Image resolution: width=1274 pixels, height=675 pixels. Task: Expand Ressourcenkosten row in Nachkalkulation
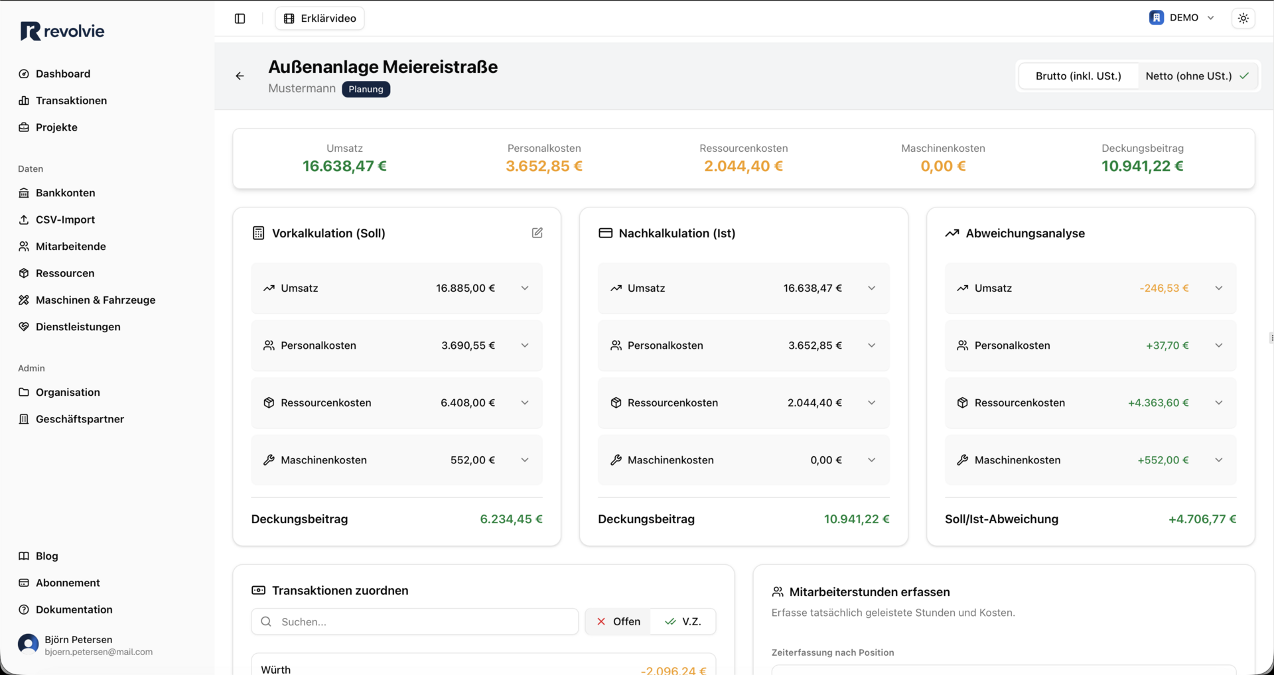click(871, 403)
